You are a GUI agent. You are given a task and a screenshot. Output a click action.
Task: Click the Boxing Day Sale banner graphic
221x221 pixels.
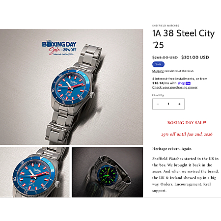point(59,48)
